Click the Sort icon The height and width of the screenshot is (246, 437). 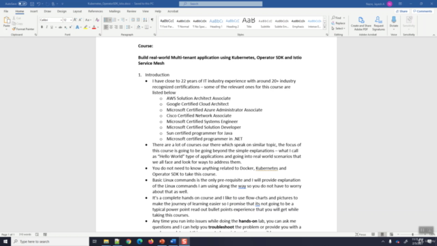tap(145, 20)
